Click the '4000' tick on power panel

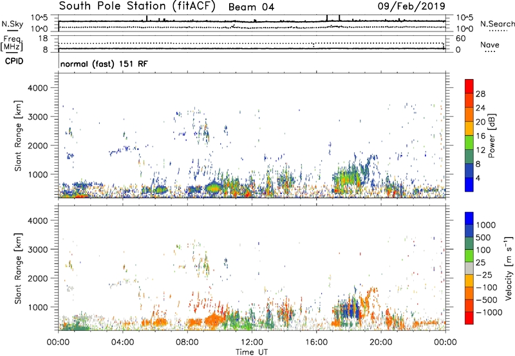pyautogui.click(x=37, y=88)
